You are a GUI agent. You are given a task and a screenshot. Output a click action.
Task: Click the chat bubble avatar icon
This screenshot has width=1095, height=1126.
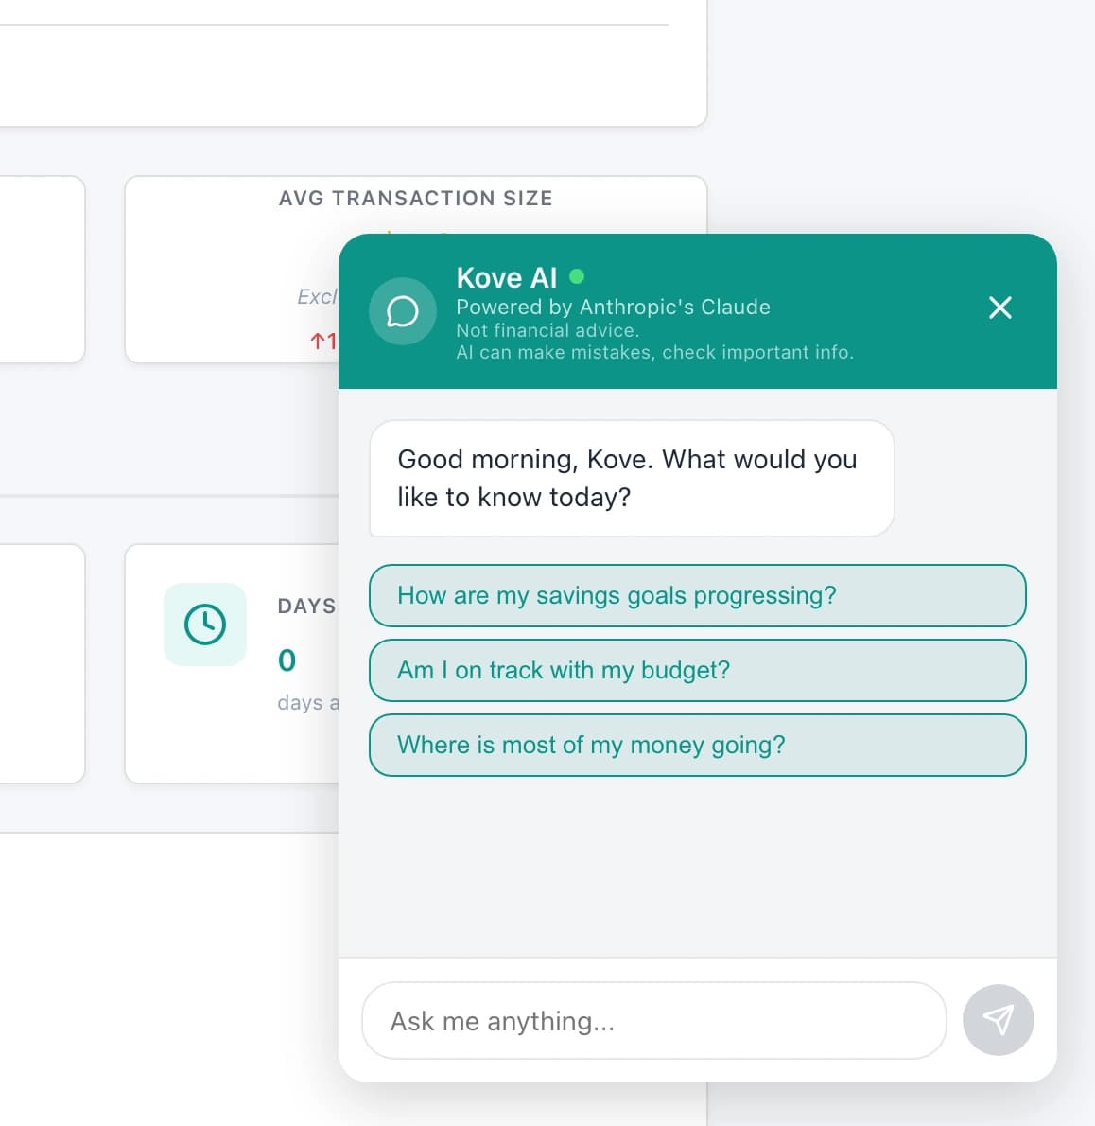pyautogui.click(x=403, y=311)
